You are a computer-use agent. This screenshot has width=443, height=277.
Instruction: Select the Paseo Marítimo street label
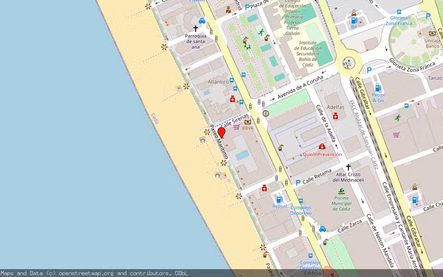[219, 142]
